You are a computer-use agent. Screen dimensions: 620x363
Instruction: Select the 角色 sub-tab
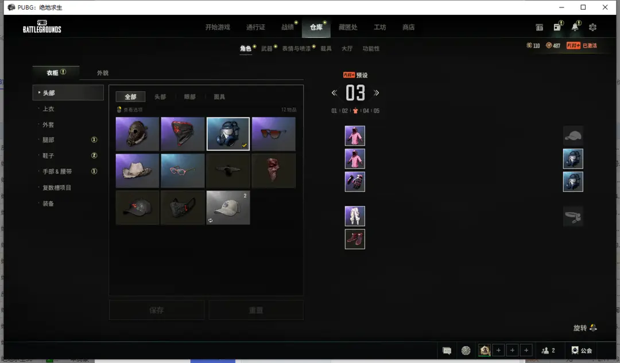click(x=246, y=49)
